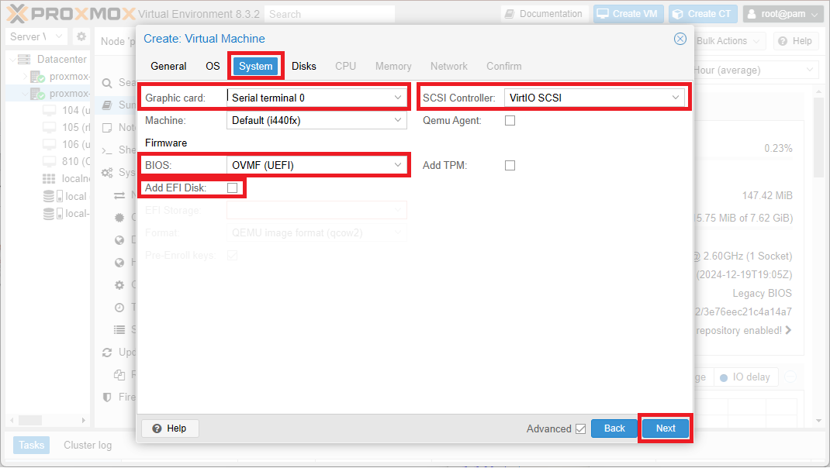Enable the Qemu Agent checkbox
The image size is (830, 468).
510,121
